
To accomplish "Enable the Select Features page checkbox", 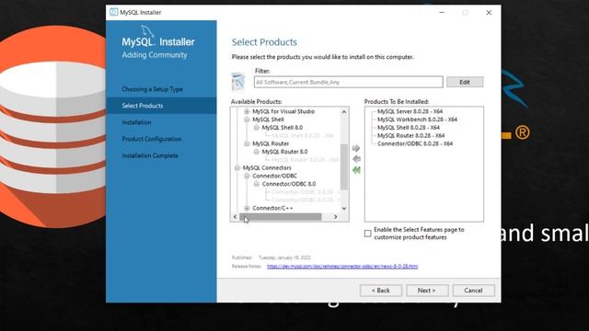I will click(x=368, y=234).
